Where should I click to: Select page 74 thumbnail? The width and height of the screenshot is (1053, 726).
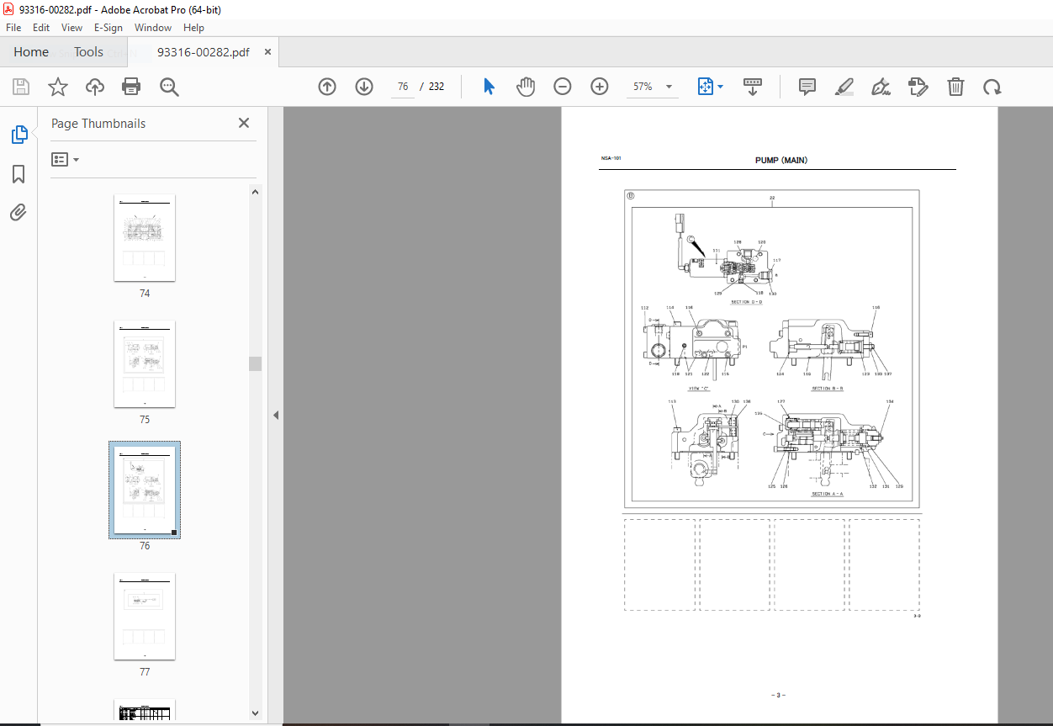[145, 238]
